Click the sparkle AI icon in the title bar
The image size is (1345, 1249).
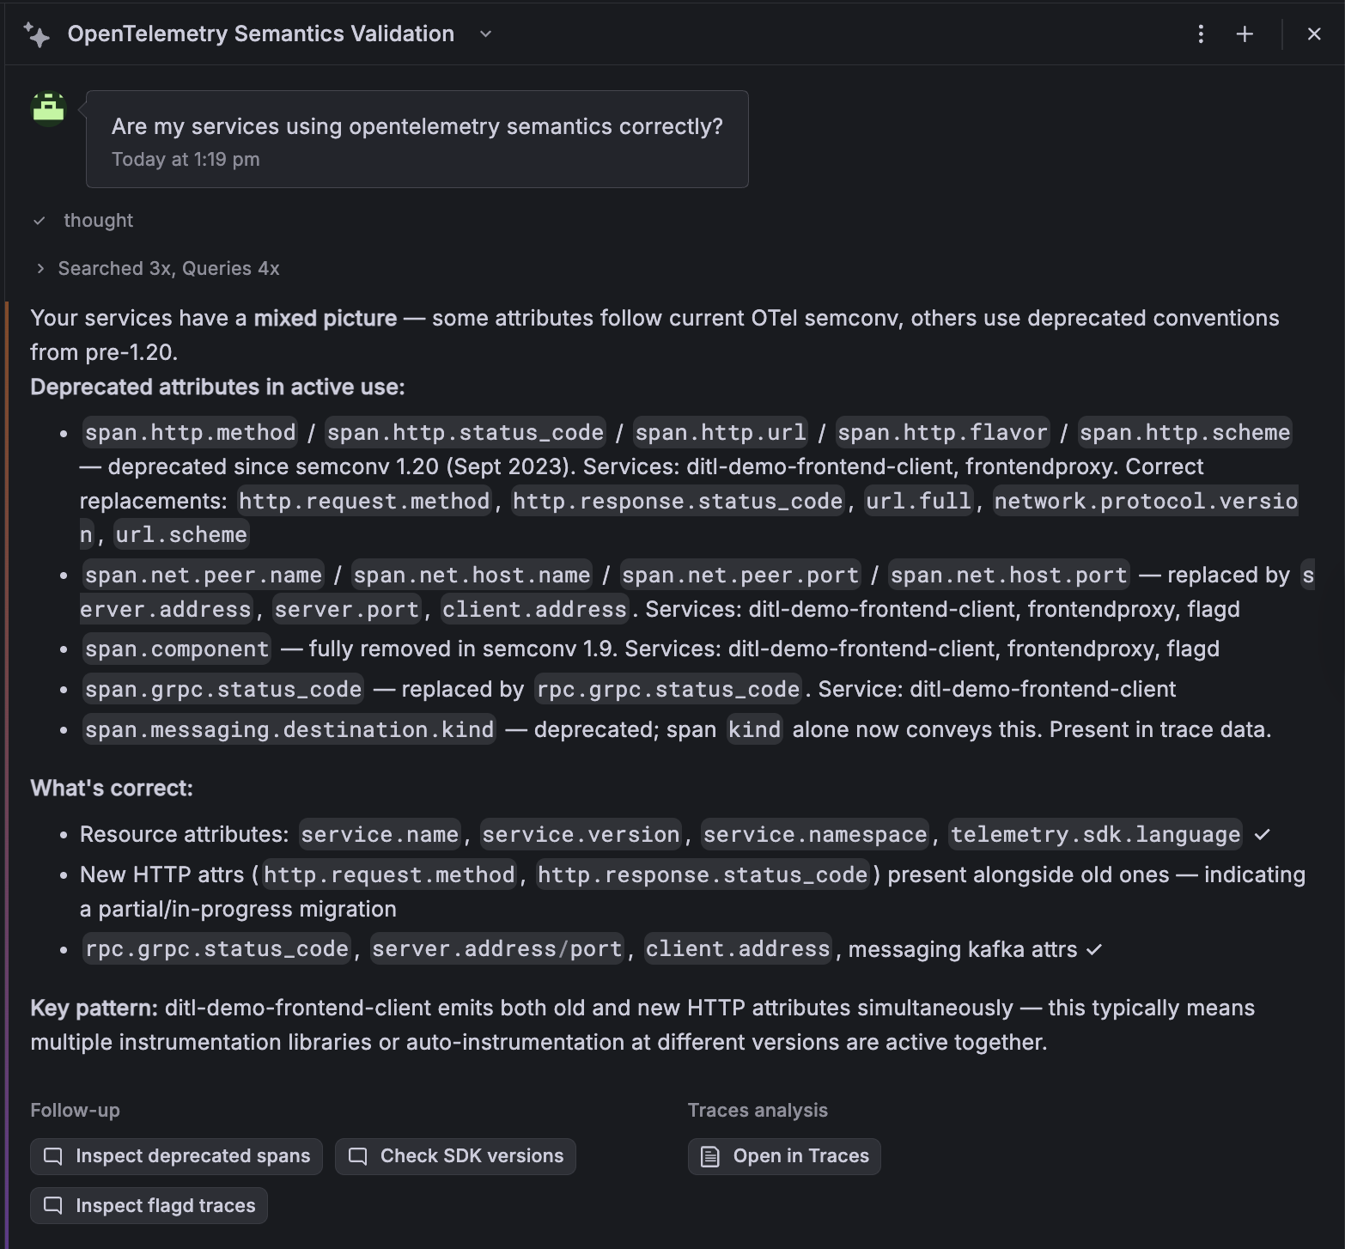click(x=37, y=34)
